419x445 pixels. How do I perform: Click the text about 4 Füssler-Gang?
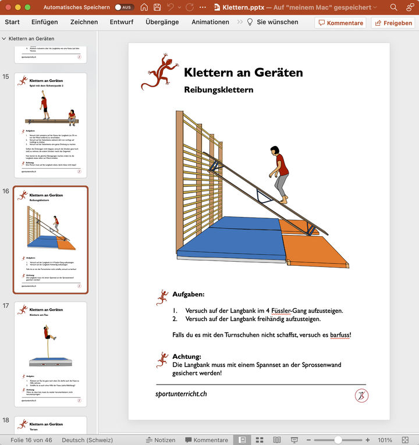264,311
